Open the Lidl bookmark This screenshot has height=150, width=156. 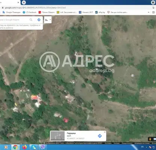point(67,12)
